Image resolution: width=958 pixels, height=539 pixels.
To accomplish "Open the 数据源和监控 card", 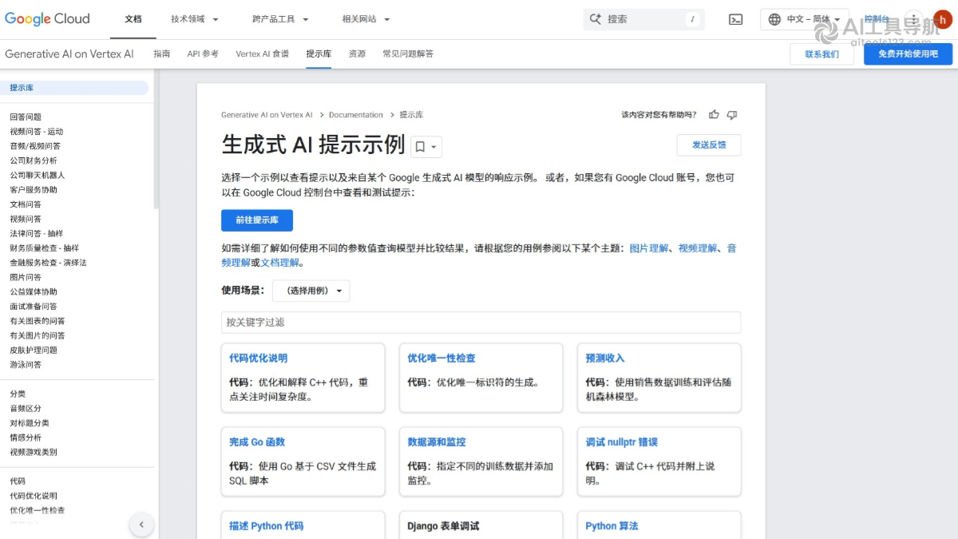I will (x=481, y=462).
